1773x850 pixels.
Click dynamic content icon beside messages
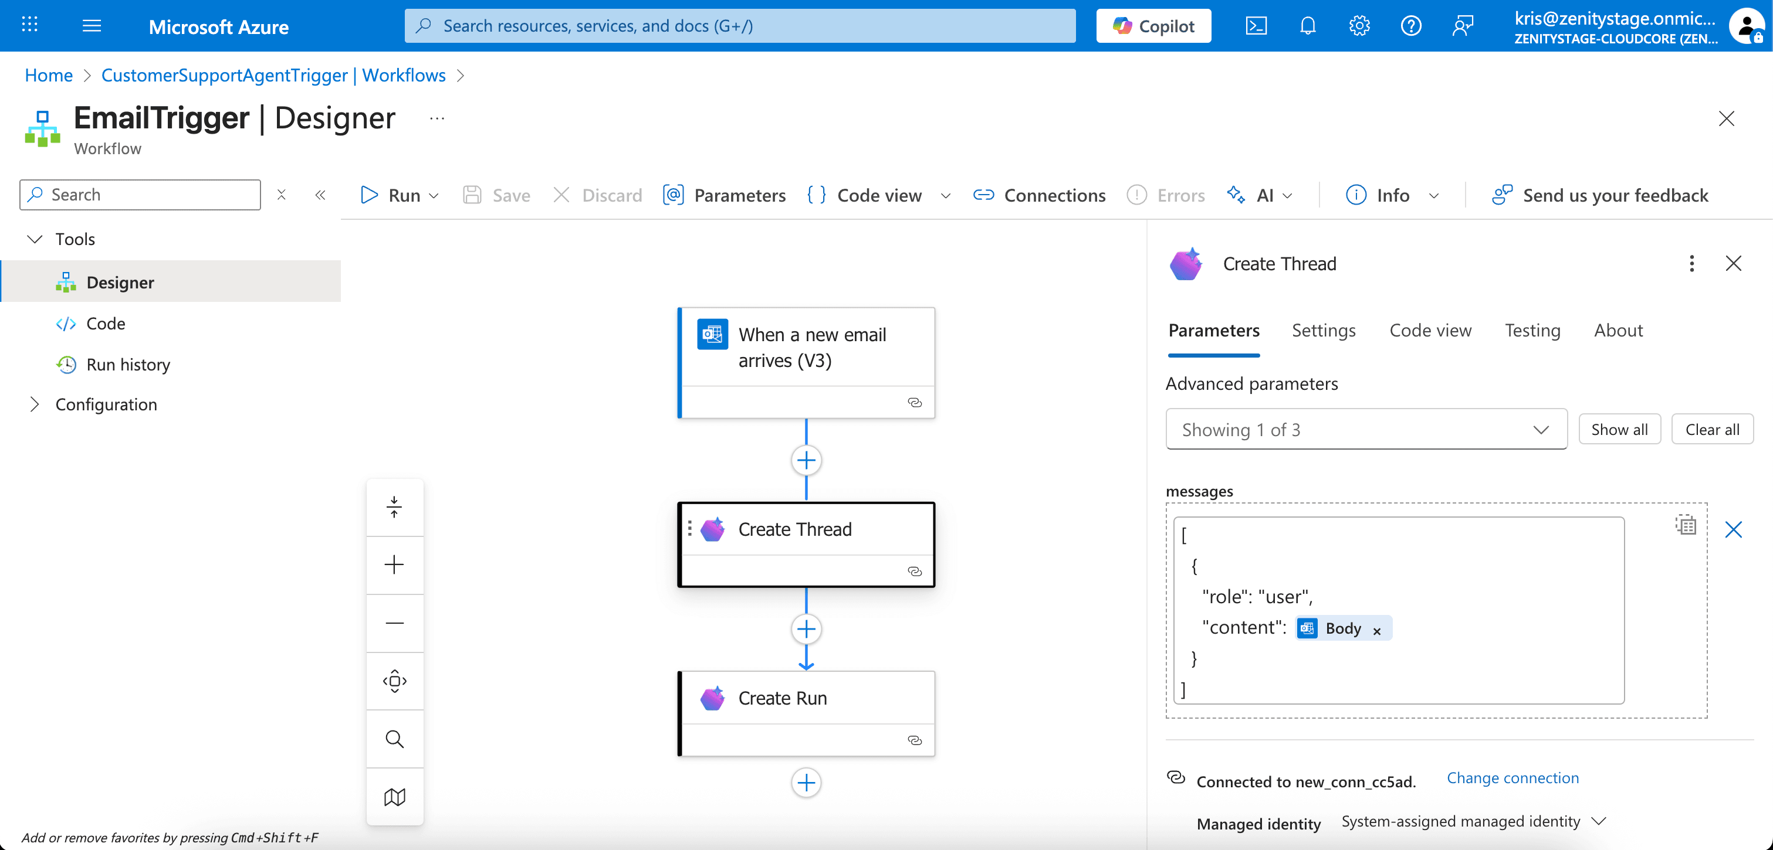pyautogui.click(x=1685, y=525)
